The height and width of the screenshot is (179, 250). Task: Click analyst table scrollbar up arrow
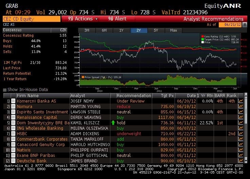point(246,95)
